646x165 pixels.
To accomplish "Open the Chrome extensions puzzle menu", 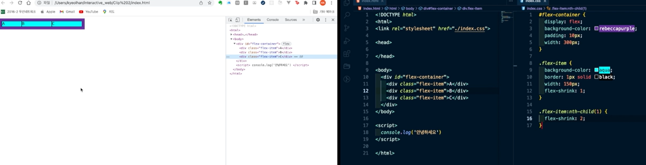I will pos(306,3).
